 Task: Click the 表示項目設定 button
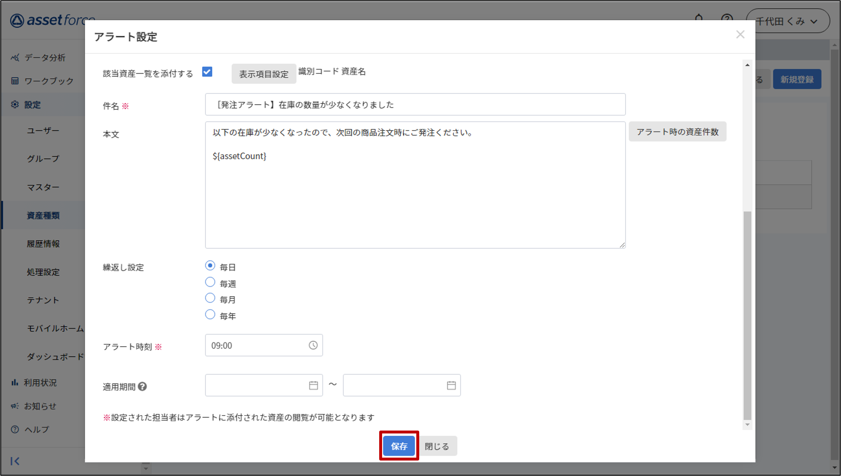264,74
